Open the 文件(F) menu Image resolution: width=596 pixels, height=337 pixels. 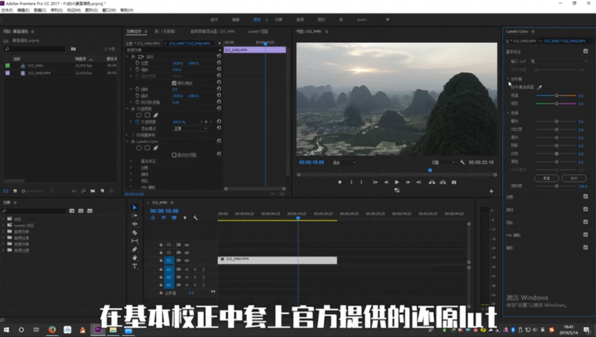[x=7, y=10]
